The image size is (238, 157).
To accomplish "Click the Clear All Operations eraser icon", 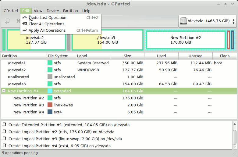I will pos(25,24).
